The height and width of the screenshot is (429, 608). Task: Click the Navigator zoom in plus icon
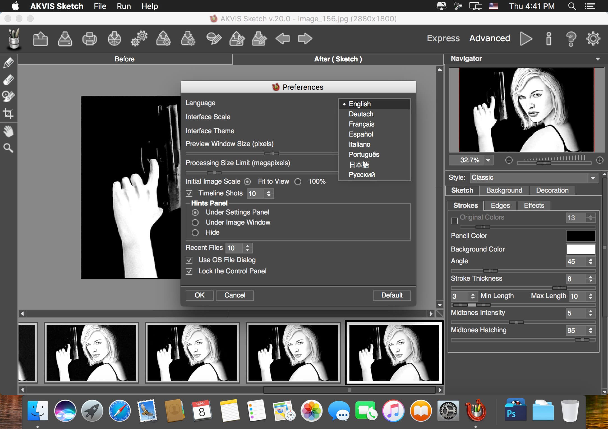pos(600,160)
